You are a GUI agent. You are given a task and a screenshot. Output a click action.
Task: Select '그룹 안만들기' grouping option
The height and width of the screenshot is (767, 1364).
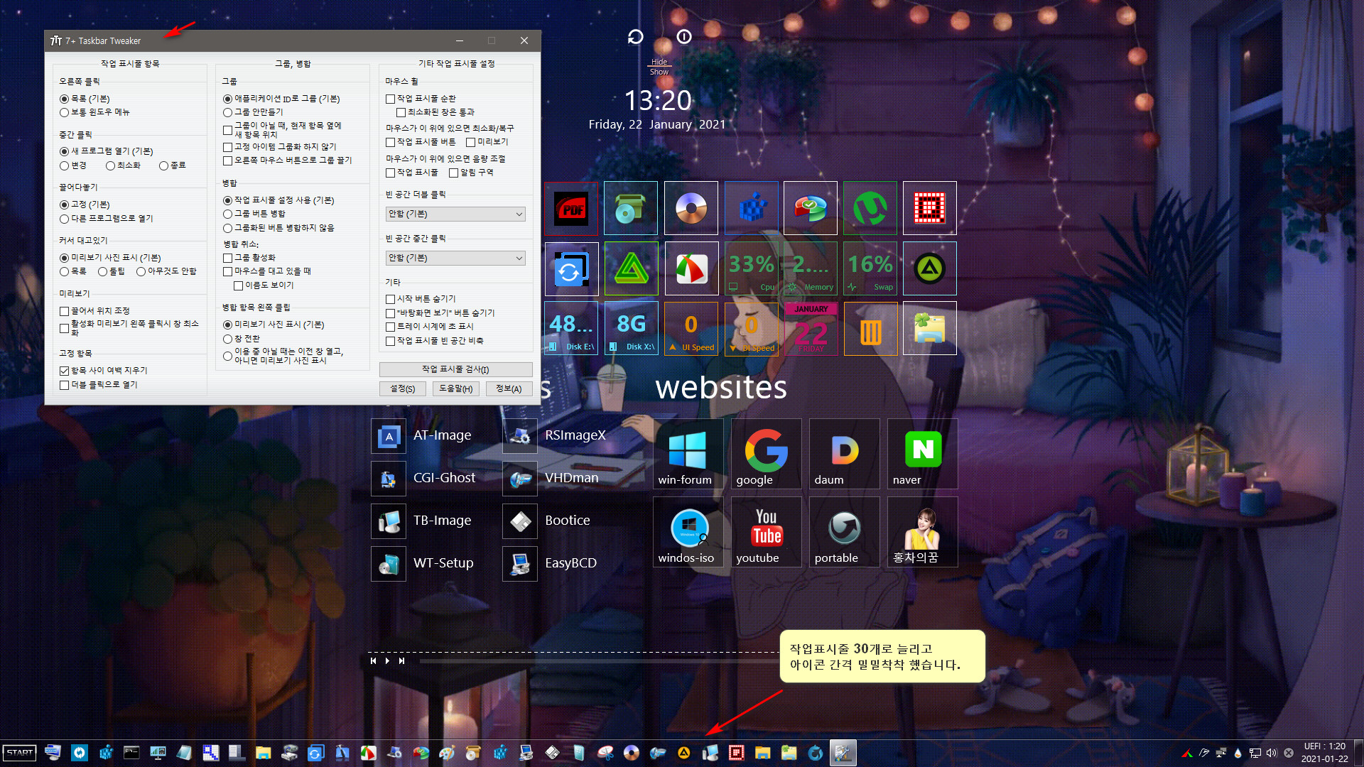pos(254,112)
